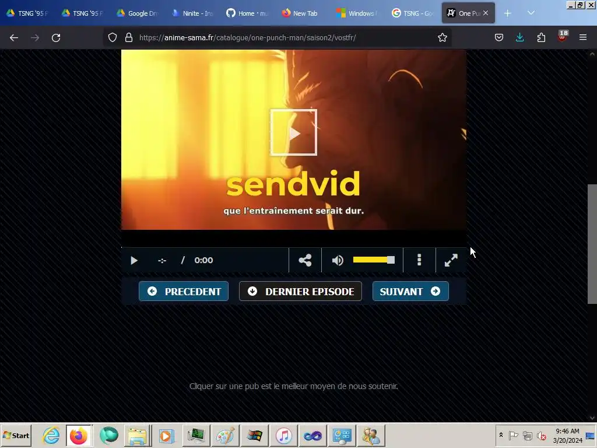This screenshot has height=448, width=597.
Task: Open the tracking protection shield icon
Action: [x=113, y=37]
